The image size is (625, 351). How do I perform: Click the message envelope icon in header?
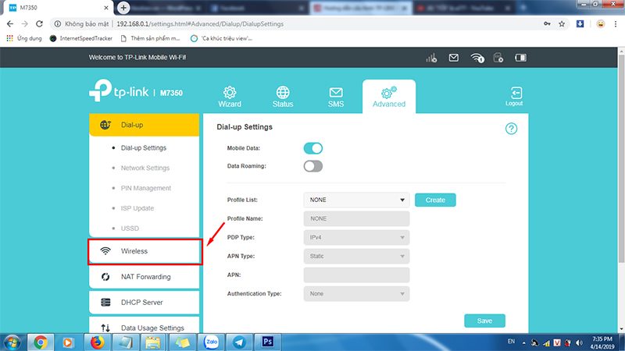453,58
